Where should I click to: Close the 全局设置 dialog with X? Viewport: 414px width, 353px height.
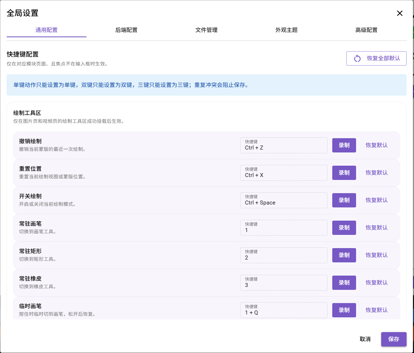point(400,13)
